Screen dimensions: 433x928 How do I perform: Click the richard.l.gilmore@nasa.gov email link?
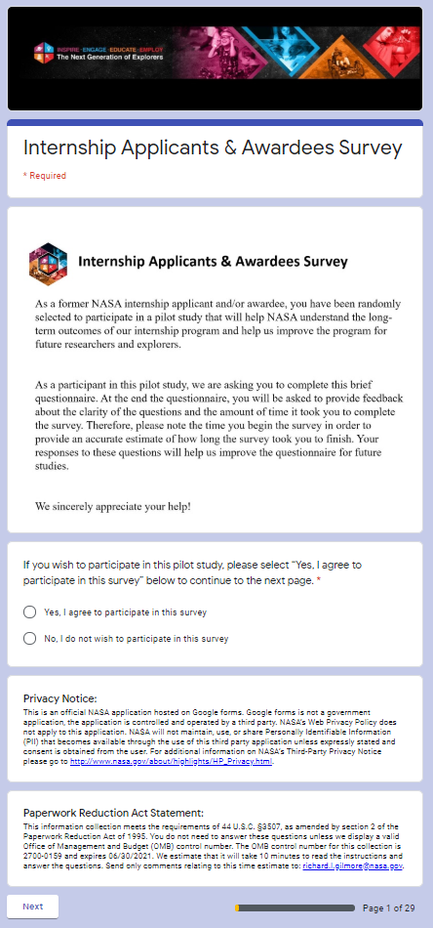[353, 865]
